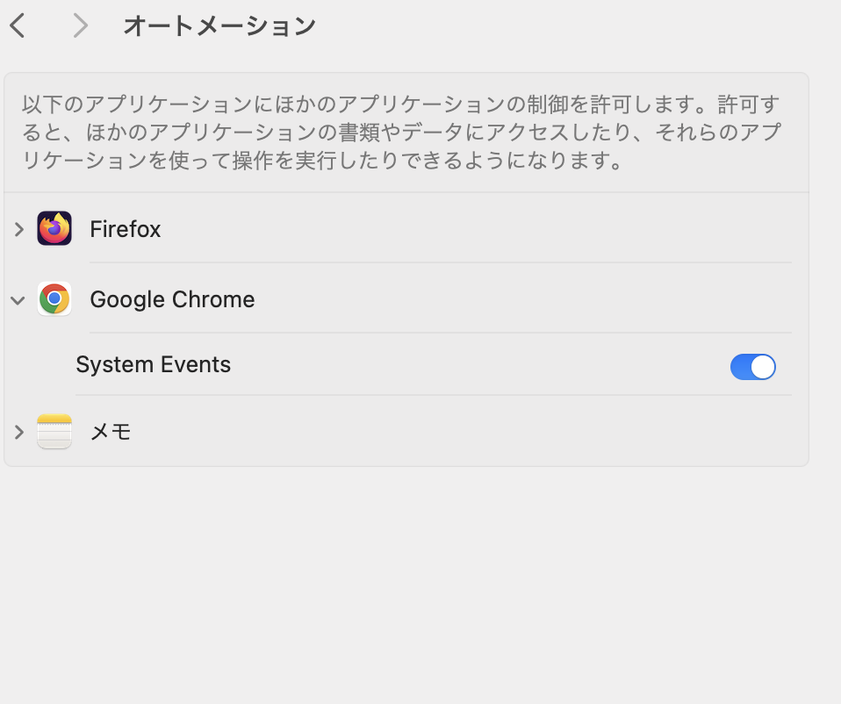Click the メモ notes app icon
The width and height of the screenshot is (841, 704).
tap(54, 431)
